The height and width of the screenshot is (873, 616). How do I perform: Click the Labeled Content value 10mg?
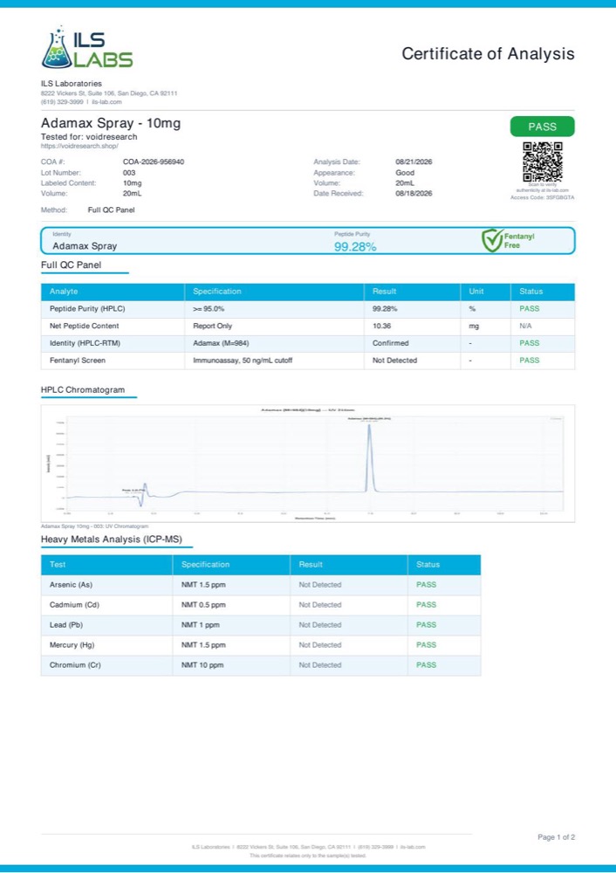[x=132, y=183]
